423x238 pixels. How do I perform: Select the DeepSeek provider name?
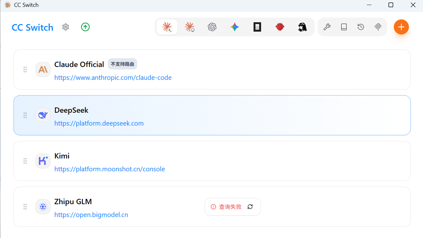coord(72,110)
